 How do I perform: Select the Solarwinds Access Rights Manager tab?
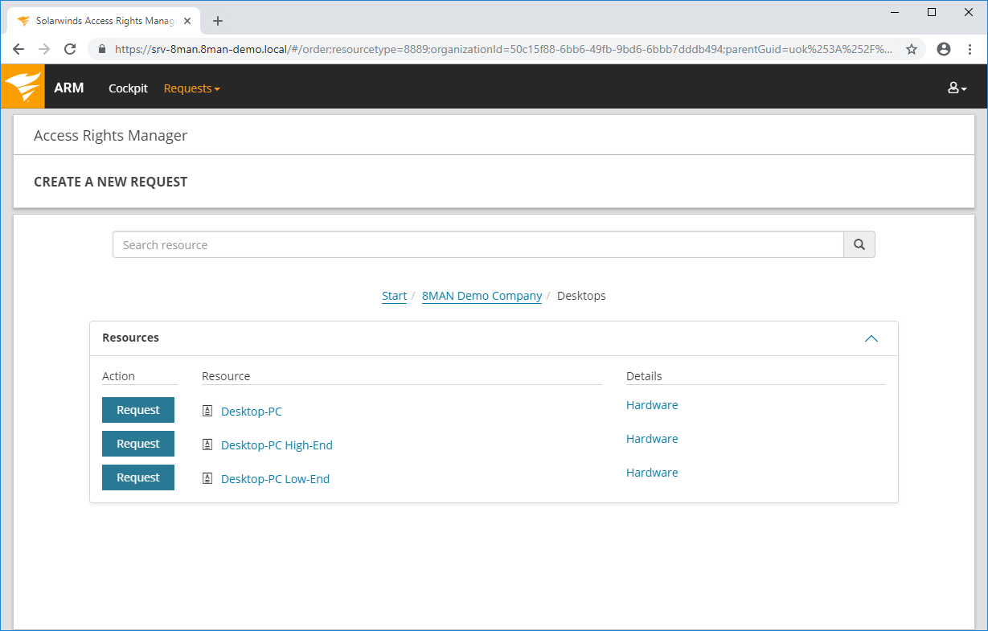pos(105,21)
